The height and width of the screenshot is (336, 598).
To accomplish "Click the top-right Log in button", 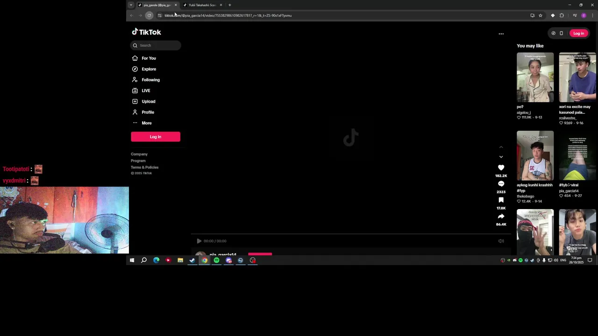I will click(x=578, y=33).
